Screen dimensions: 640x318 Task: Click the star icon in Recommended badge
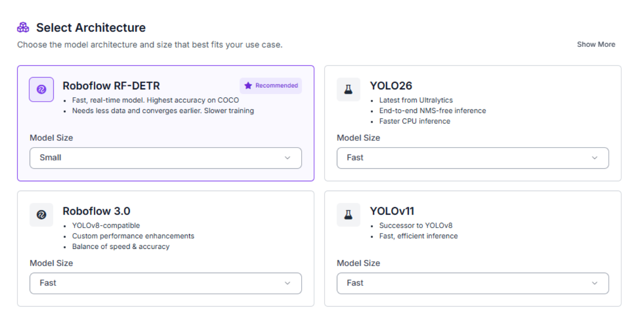point(248,85)
